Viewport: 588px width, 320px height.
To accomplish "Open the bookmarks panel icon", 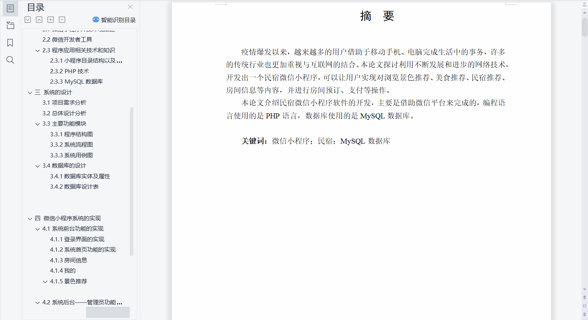I will pos(10,43).
